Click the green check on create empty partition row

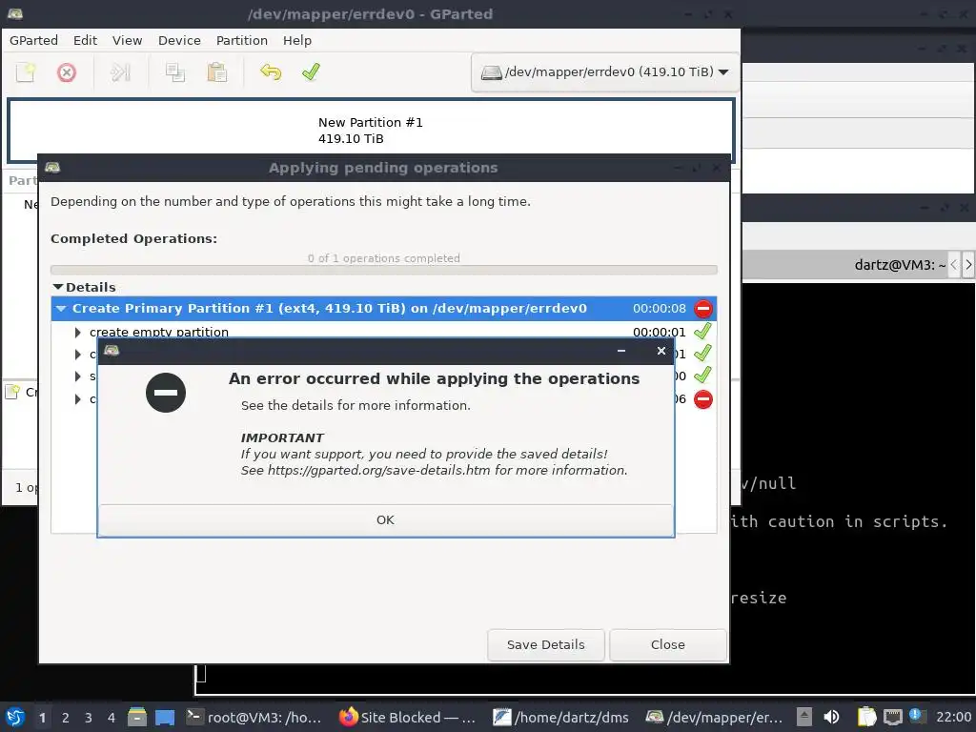click(x=702, y=331)
